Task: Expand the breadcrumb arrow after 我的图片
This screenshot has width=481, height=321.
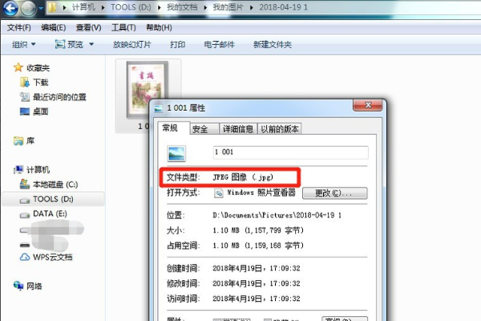Action: click(x=251, y=7)
